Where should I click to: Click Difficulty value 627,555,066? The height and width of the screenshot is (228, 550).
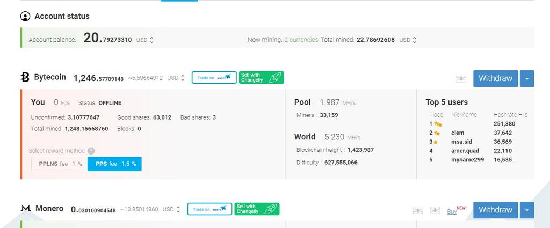pos(341,163)
